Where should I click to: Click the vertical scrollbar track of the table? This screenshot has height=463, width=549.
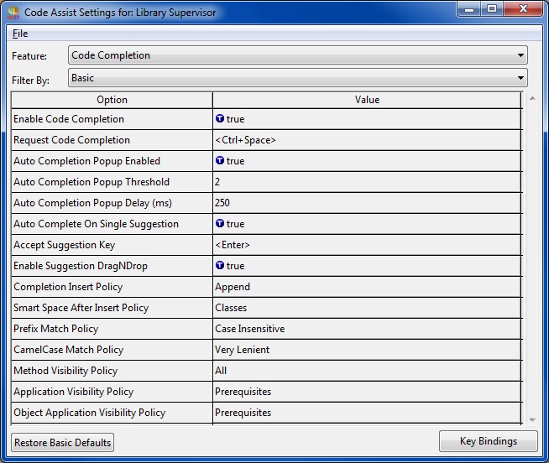click(x=532, y=252)
